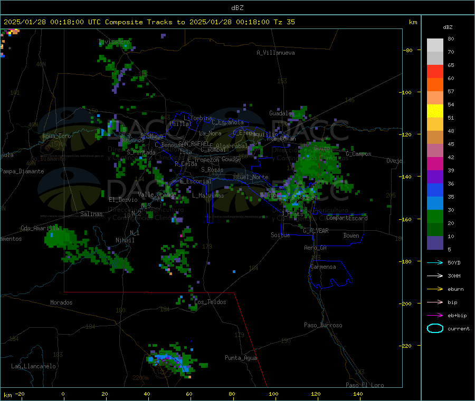Screen dimensions: 475x401
Task: Click the Pampa_Diamante map label
Action: (x=22, y=171)
